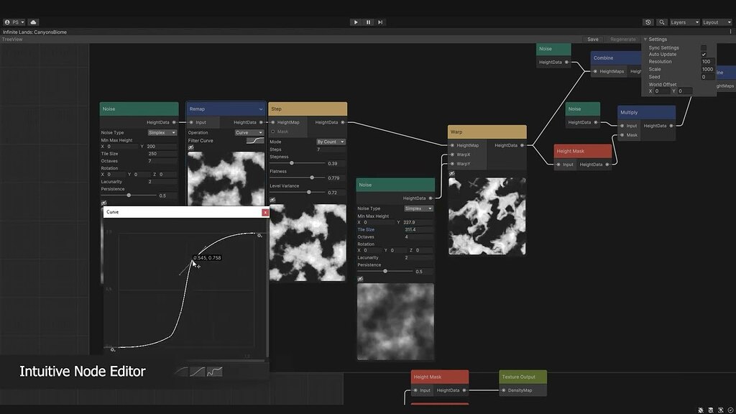The width and height of the screenshot is (736, 414).
Task: Click the Save button
Action: (593, 39)
